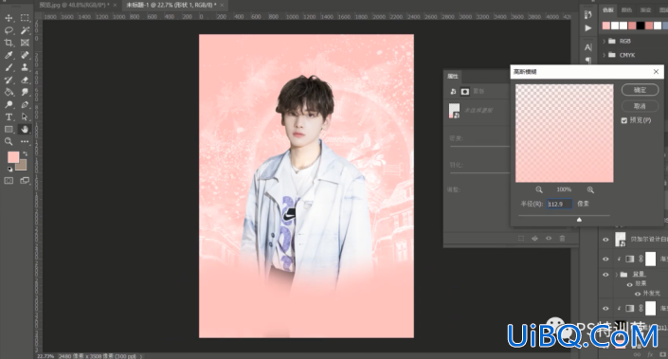Toggle the 外发光 outer glow visibility

click(638, 294)
